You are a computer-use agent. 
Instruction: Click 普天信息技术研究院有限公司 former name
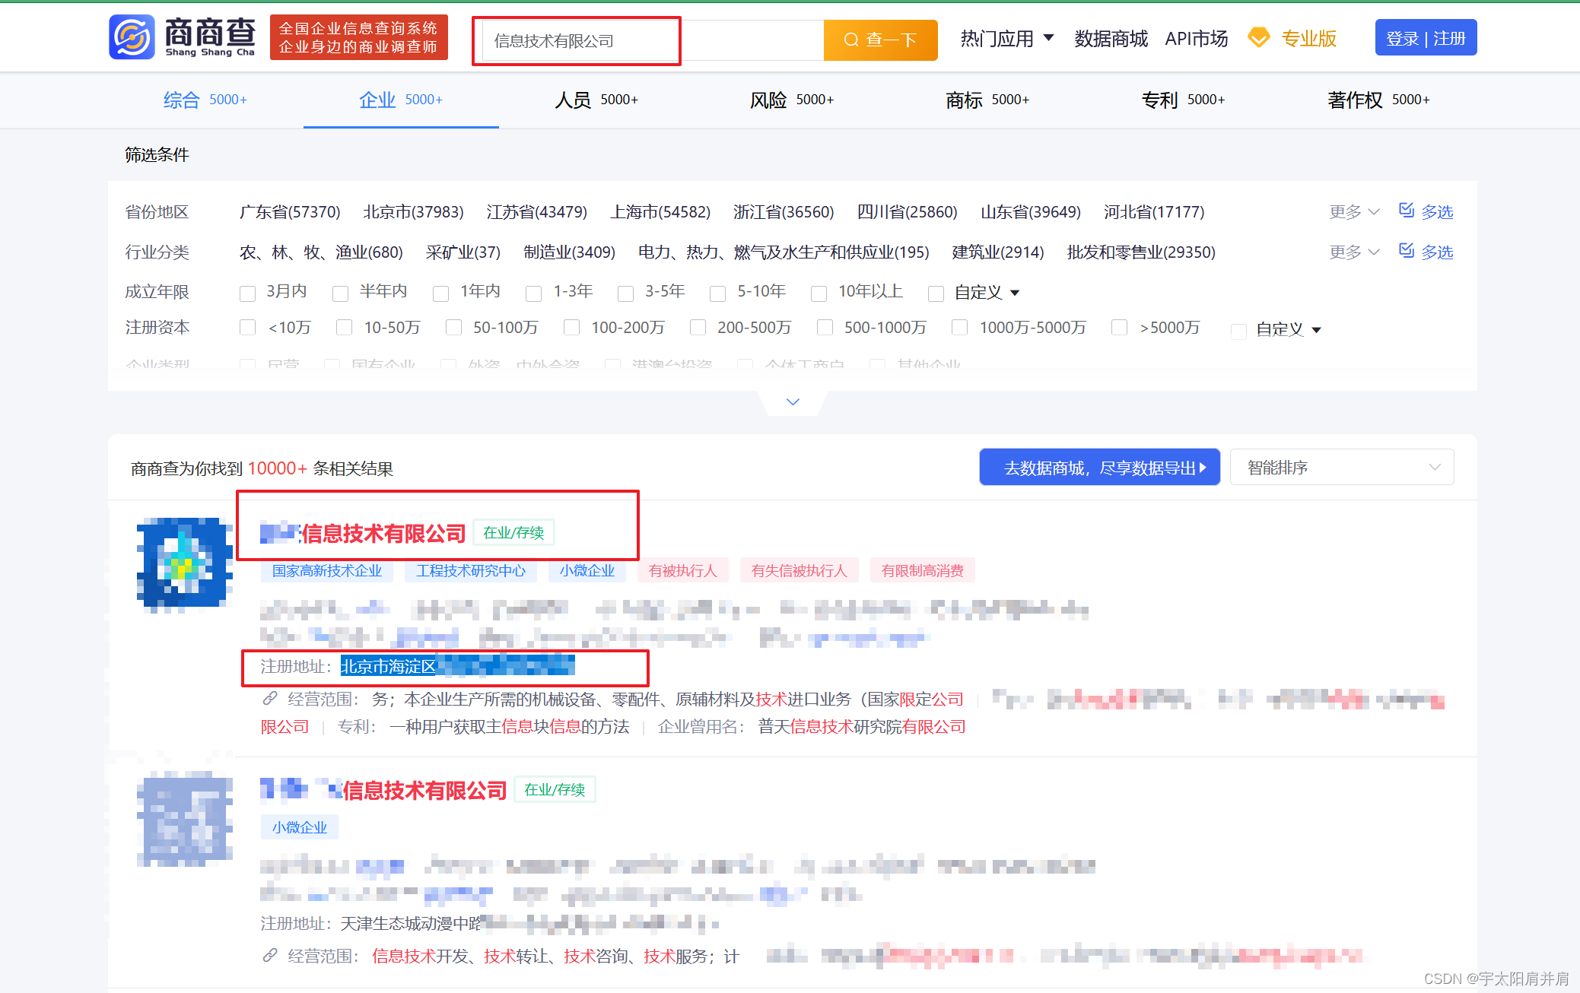tap(862, 727)
